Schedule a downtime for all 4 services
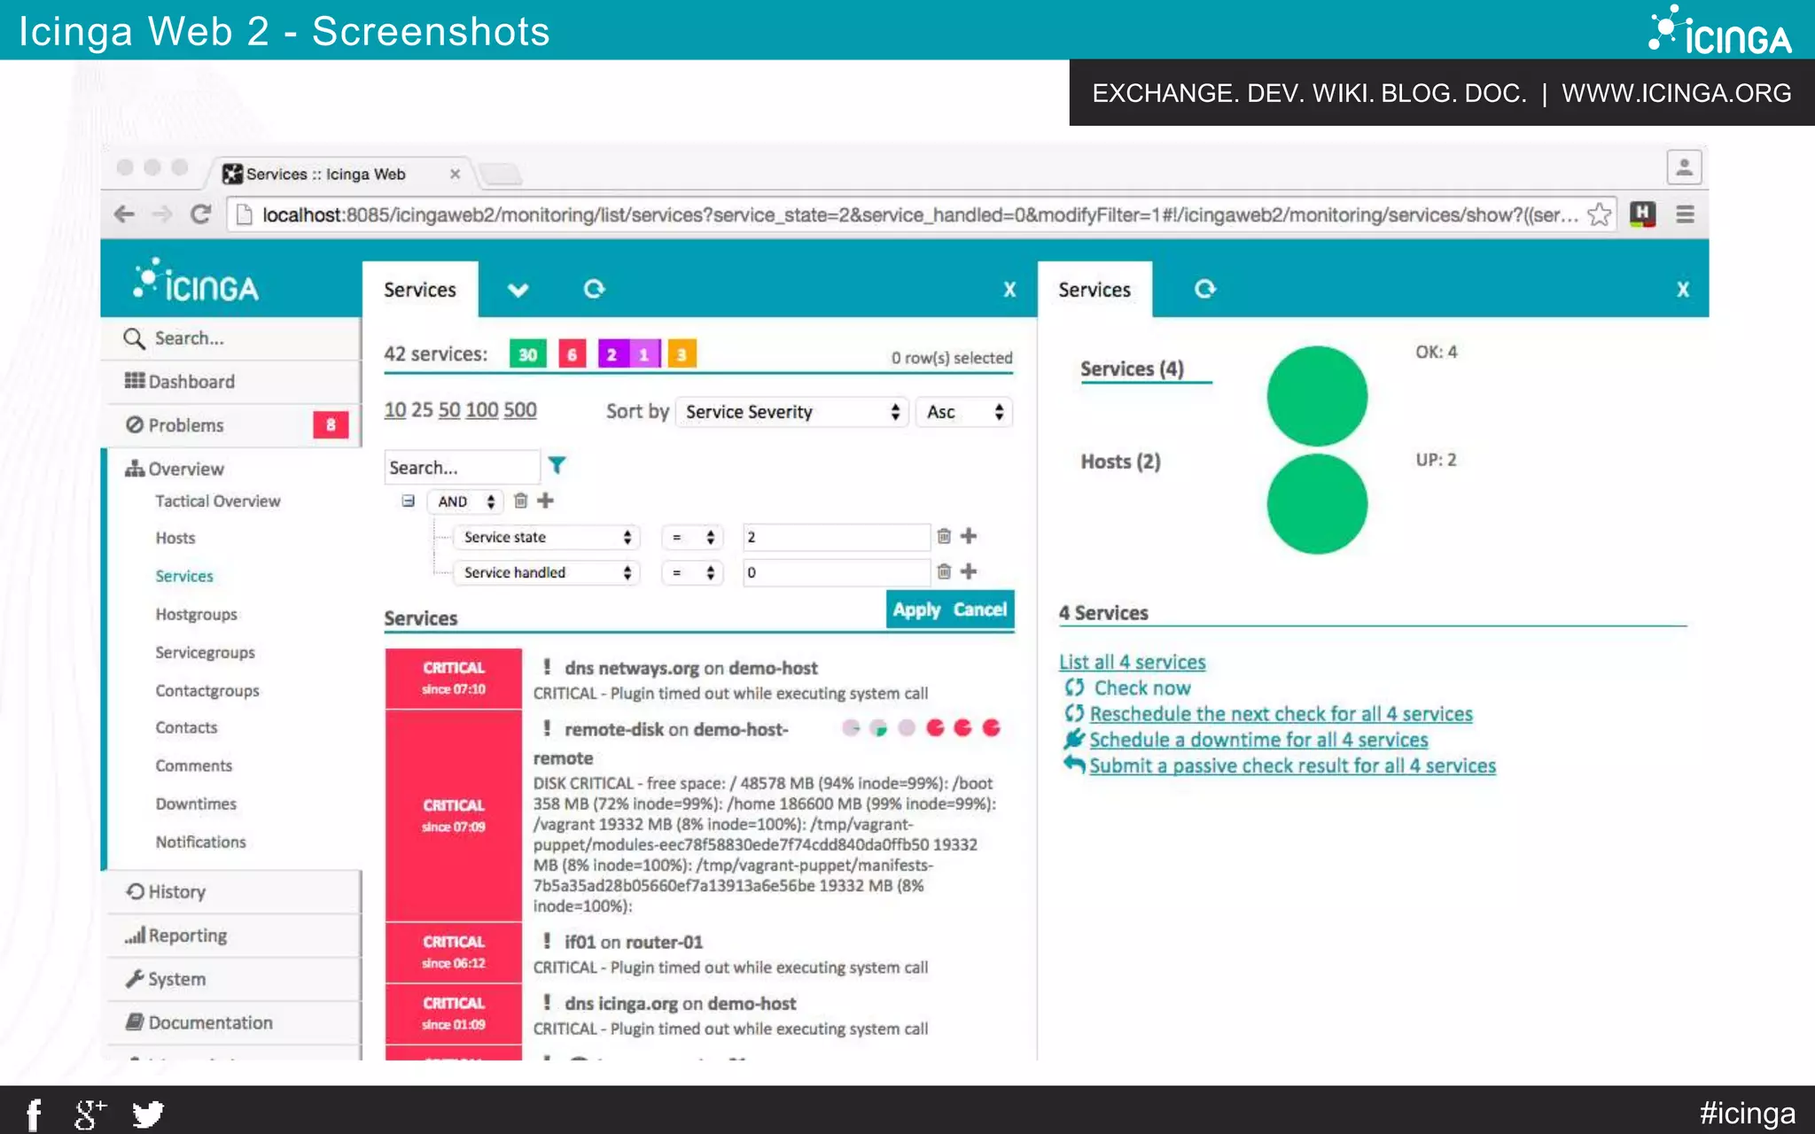Image resolution: width=1815 pixels, height=1134 pixels. 1258,740
